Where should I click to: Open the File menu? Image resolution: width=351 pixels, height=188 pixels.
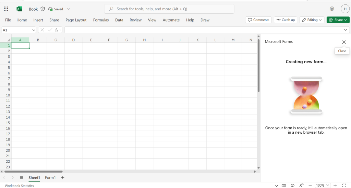pos(8,20)
